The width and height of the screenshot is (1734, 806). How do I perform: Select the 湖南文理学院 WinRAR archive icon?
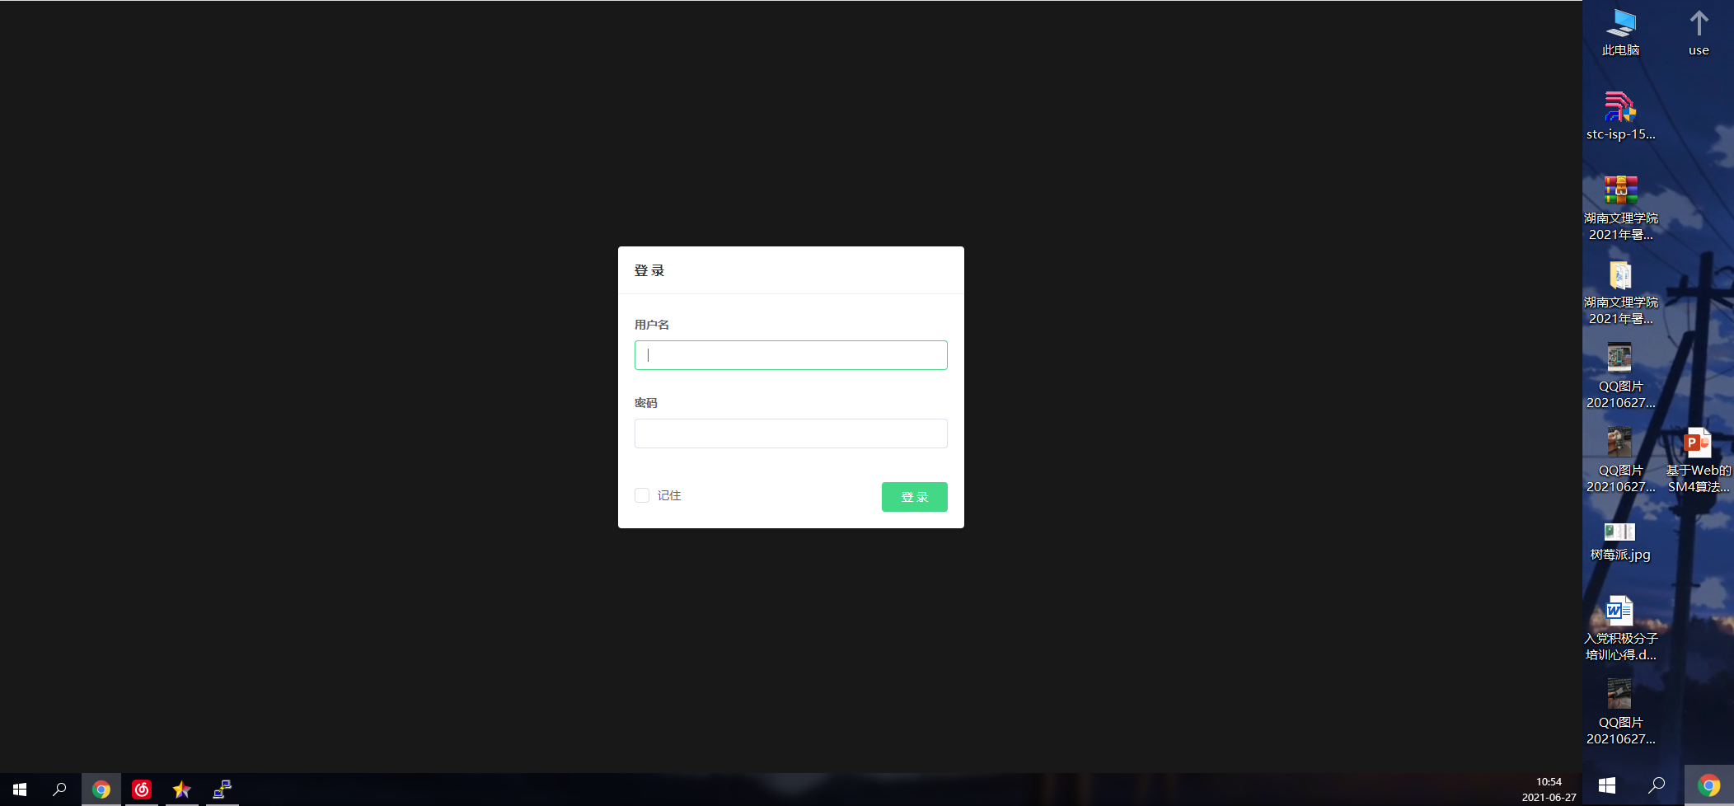coord(1620,208)
